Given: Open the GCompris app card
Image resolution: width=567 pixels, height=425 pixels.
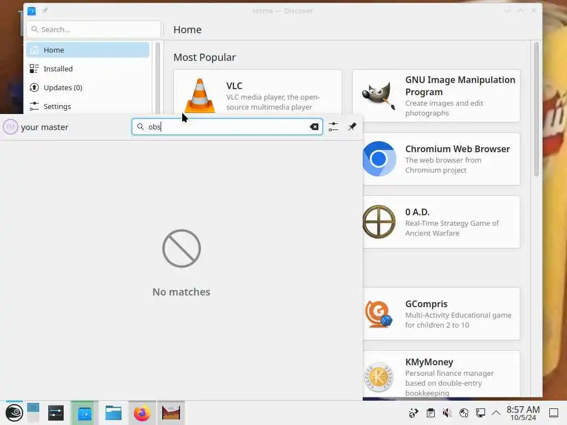Looking at the screenshot, I should point(441,314).
